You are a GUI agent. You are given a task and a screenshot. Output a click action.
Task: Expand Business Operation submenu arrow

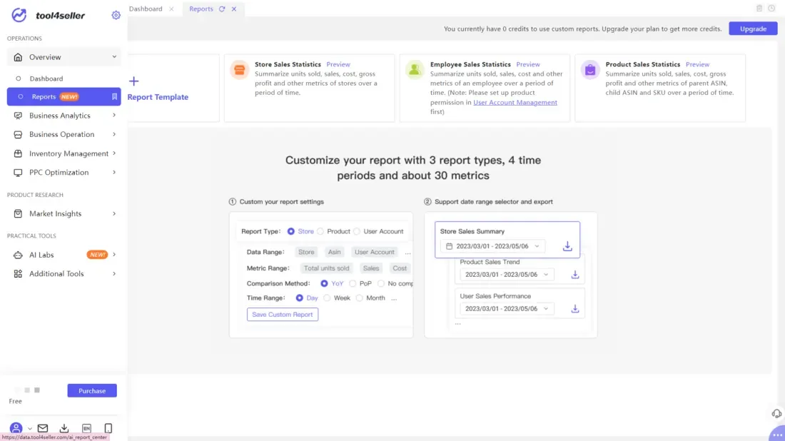[114, 134]
